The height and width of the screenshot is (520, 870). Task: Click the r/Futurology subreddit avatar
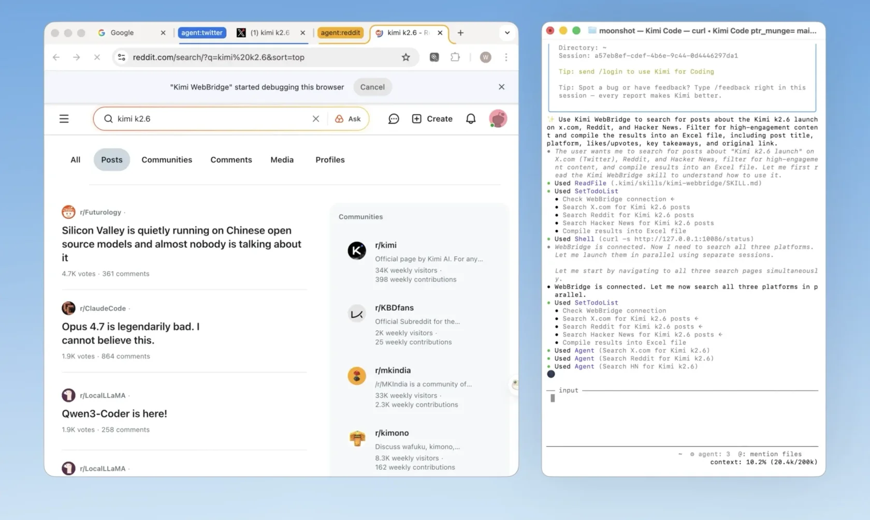[x=68, y=212]
